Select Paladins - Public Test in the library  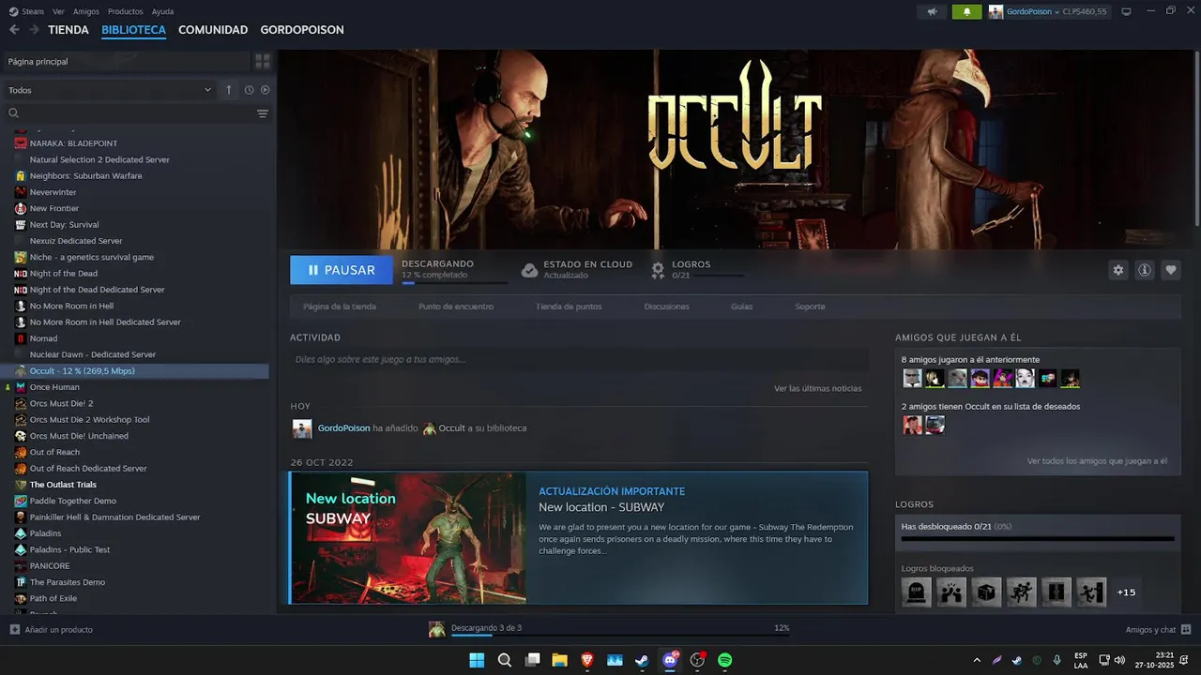[x=69, y=549]
